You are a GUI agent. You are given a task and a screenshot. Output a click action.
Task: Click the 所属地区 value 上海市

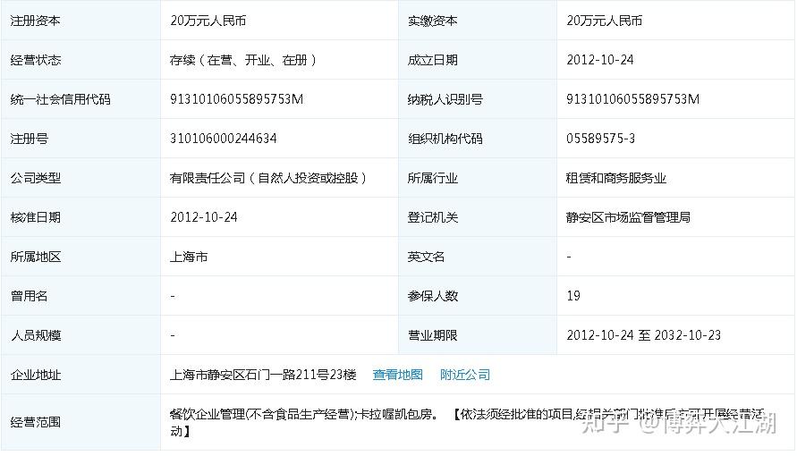coord(189,257)
